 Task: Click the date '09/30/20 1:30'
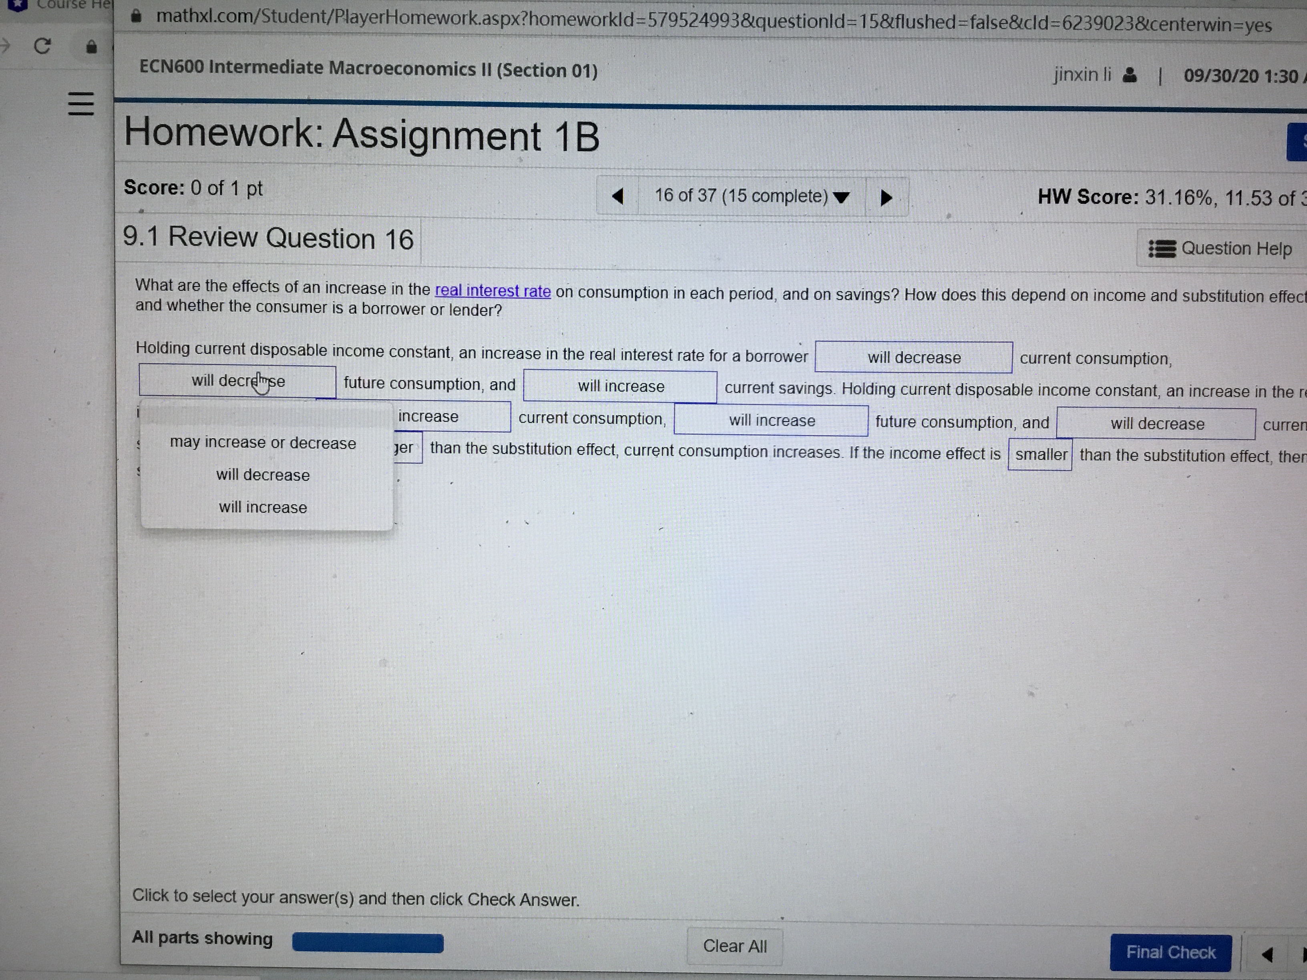click(1241, 76)
